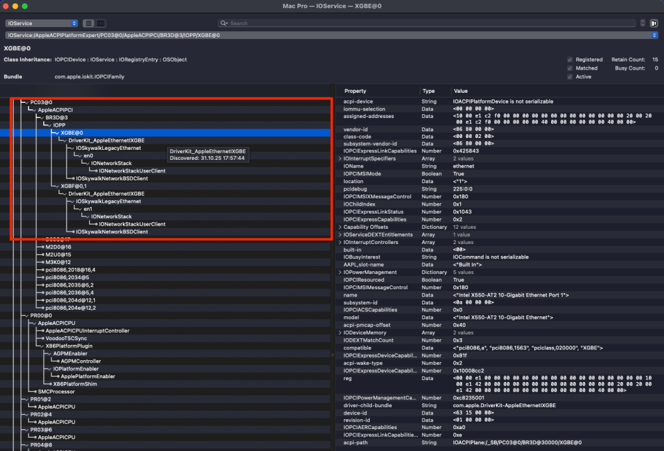Select the X86PlatformShim entry
Viewport: 664px width, 451px height.
(x=75, y=384)
